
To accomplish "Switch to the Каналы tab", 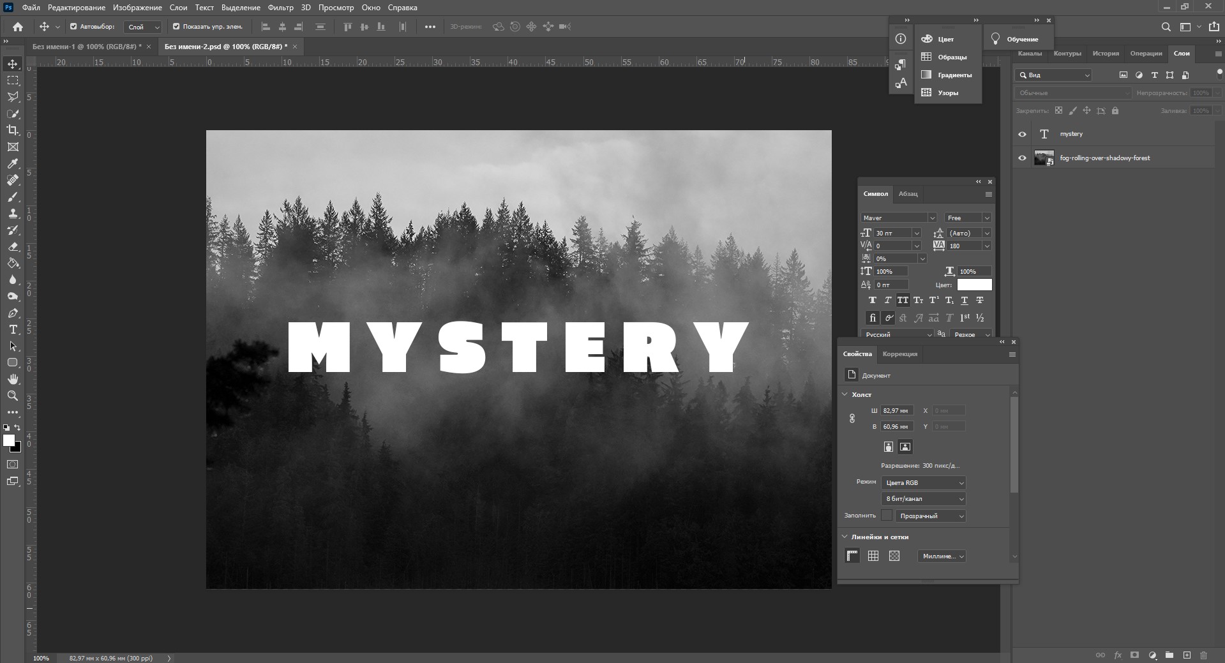I will pyautogui.click(x=1029, y=54).
